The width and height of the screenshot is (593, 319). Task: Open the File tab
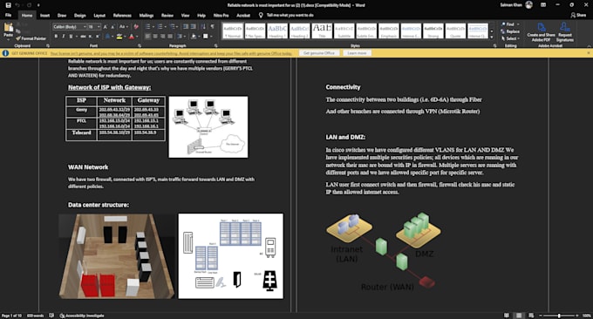[x=9, y=16]
